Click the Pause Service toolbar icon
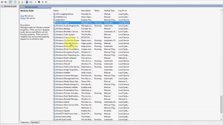The height and width of the screenshot is (125, 223). [43, 2]
